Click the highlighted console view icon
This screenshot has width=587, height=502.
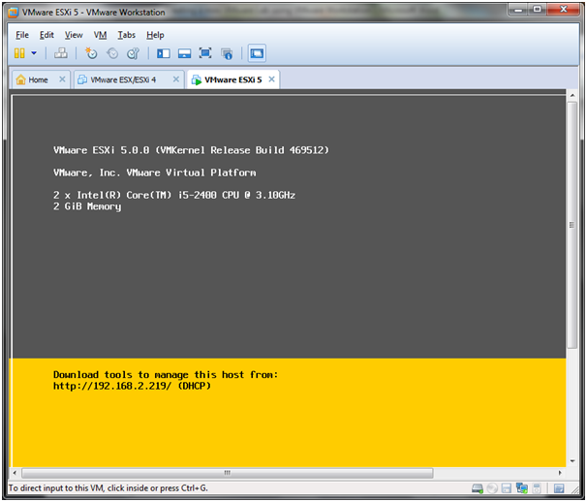pyautogui.click(x=257, y=53)
